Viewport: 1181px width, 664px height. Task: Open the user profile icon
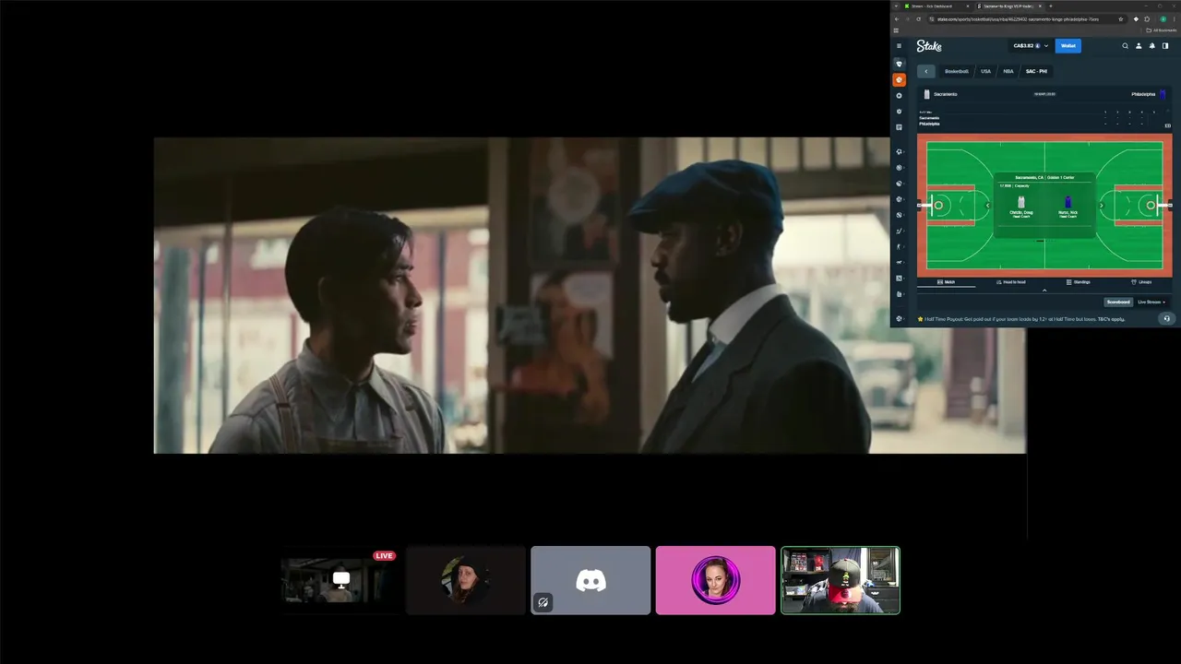[1139, 45]
